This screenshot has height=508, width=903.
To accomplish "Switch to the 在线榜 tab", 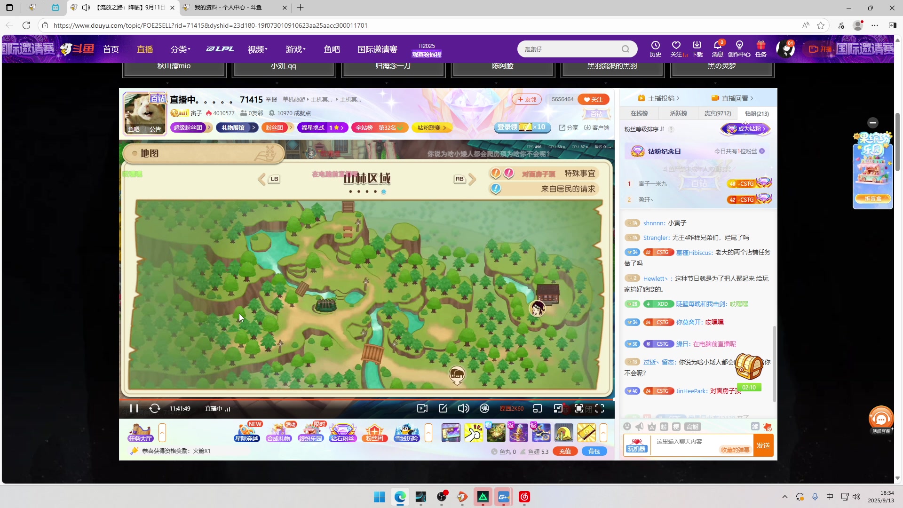I will [639, 113].
